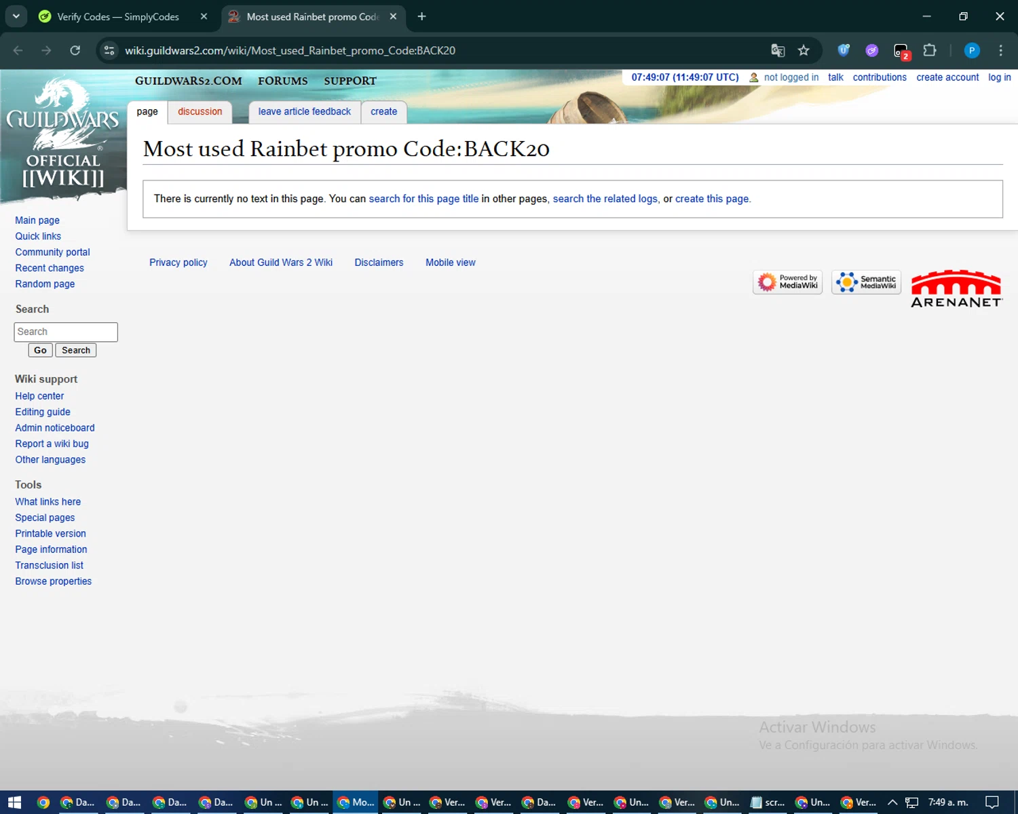
Task: Open the Help center link
Action: 39,396
